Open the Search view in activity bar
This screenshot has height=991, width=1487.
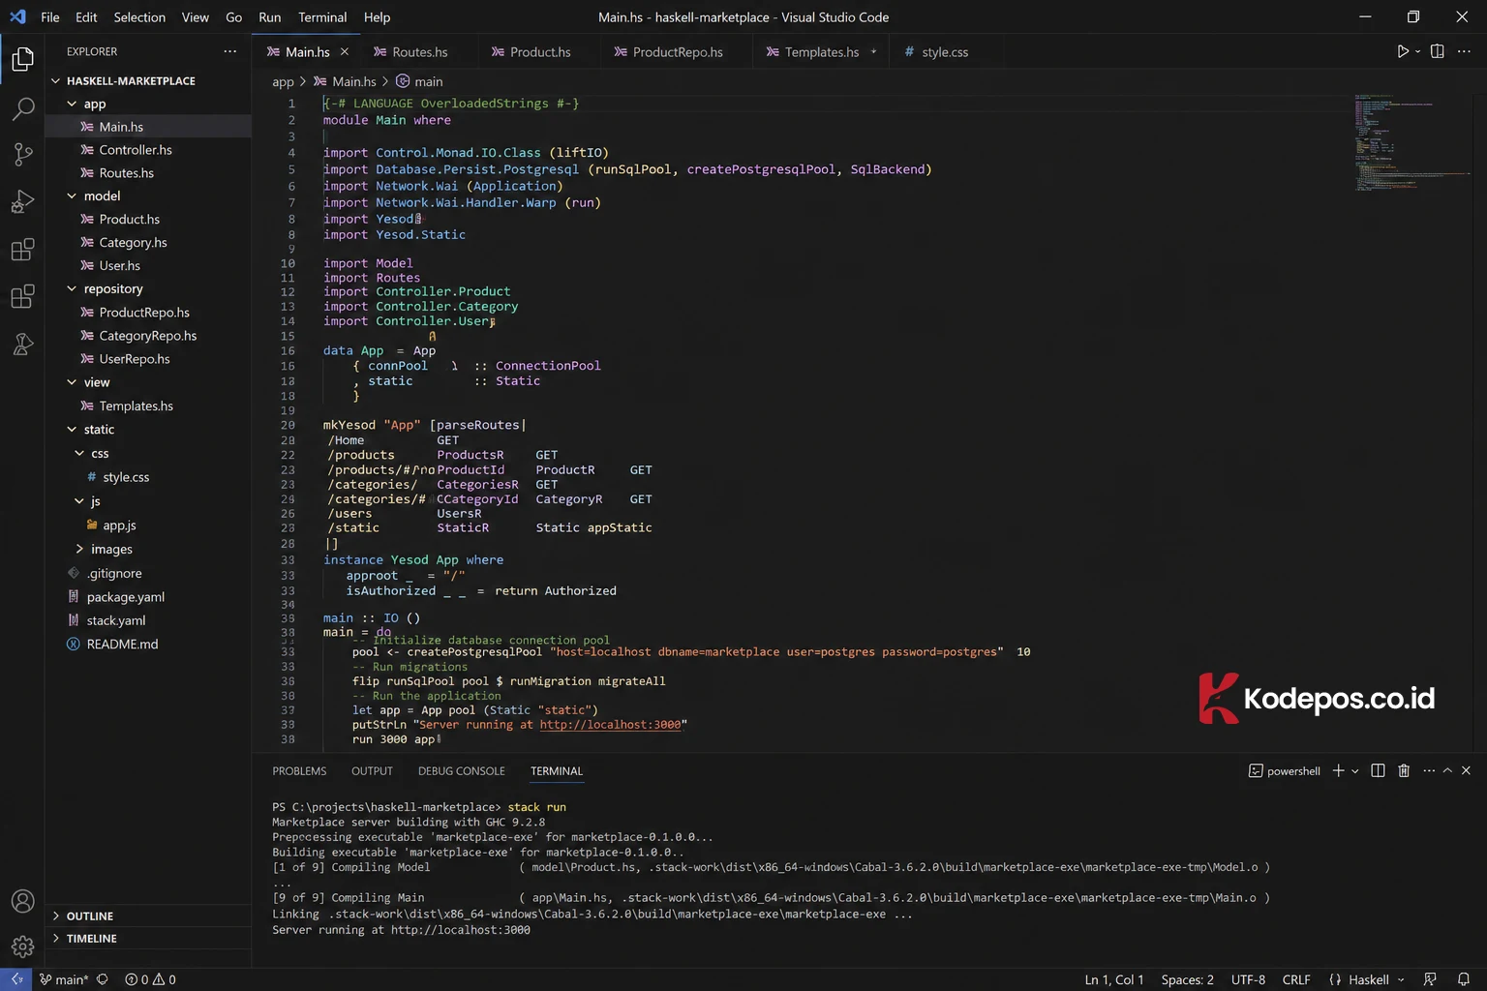pyautogui.click(x=22, y=107)
